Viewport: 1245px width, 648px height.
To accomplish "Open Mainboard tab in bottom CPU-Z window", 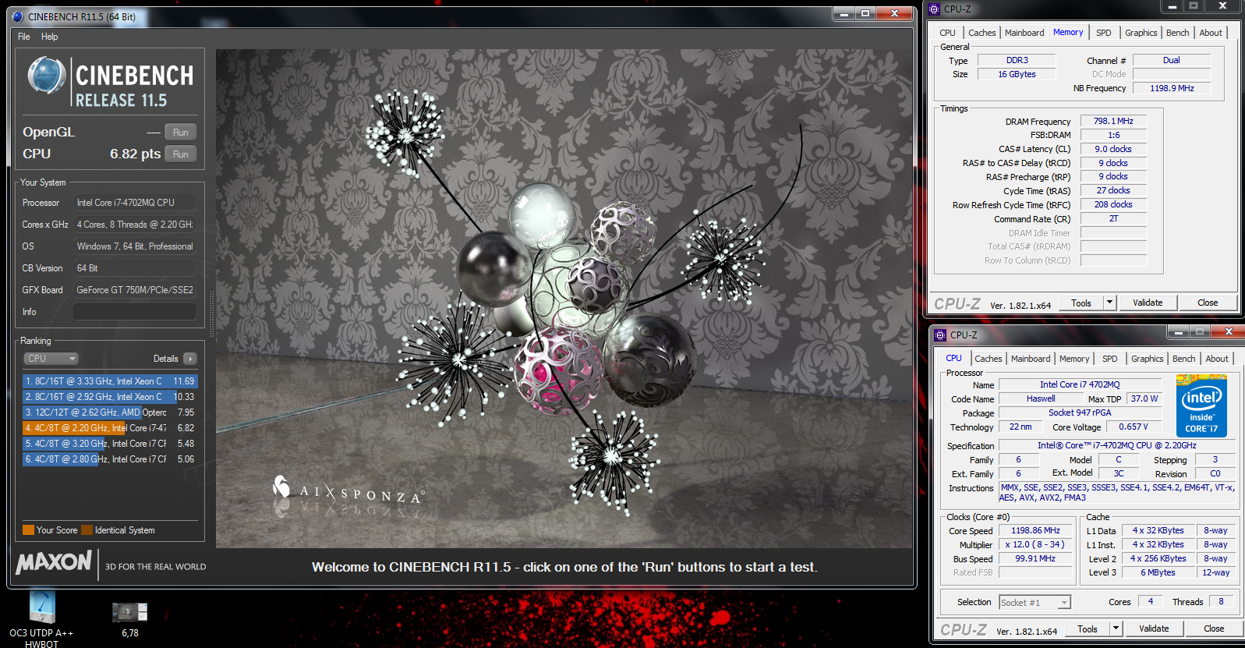I will [1031, 359].
